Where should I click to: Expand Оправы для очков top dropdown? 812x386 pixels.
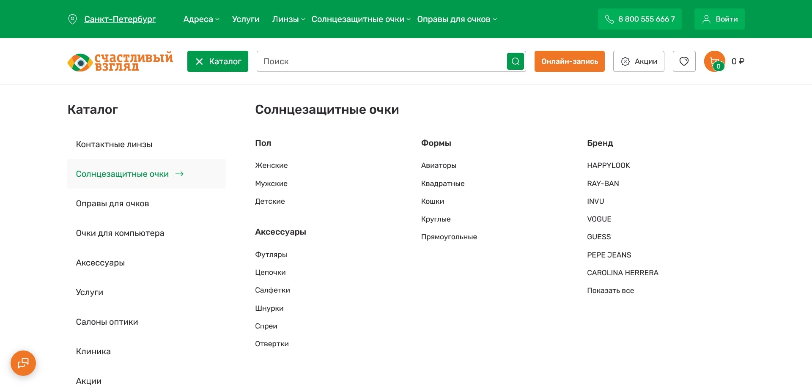[x=457, y=19]
